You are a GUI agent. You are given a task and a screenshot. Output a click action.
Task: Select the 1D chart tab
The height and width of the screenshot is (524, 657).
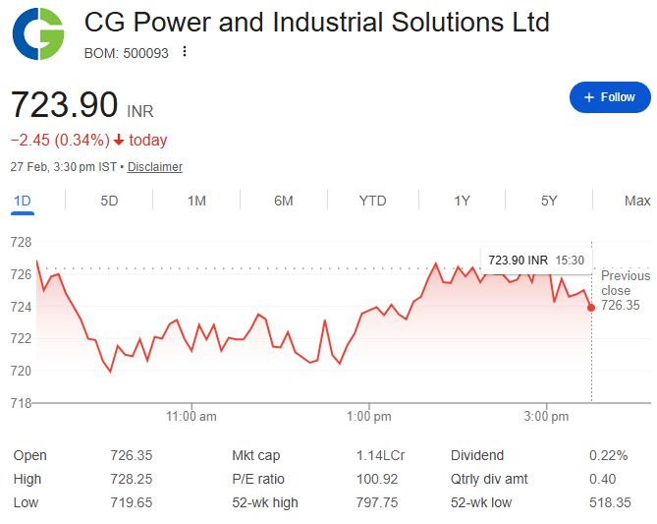coord(23,201)
